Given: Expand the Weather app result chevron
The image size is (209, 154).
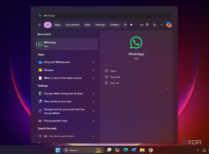Looking at the screenshot, I should 93,70.
